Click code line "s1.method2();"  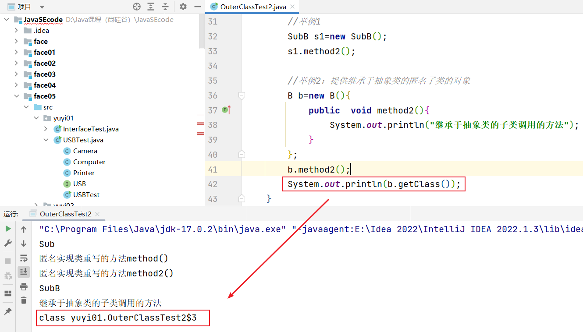(x=321, y=51)
